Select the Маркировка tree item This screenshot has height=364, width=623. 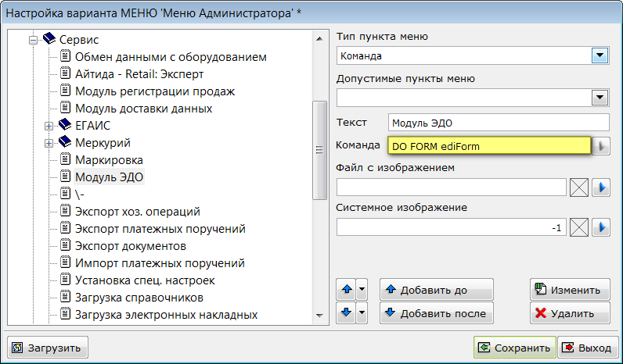click(x=110, y=160)
